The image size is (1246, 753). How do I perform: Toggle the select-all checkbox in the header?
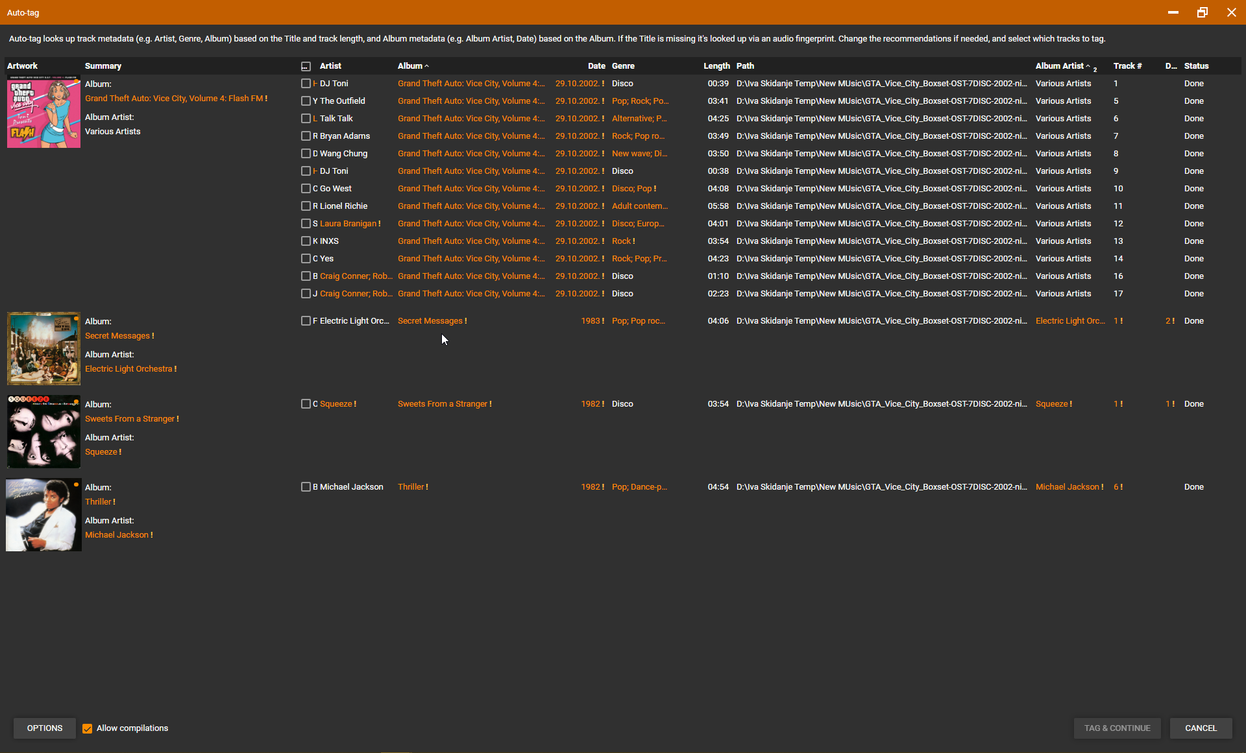point(306,66)
